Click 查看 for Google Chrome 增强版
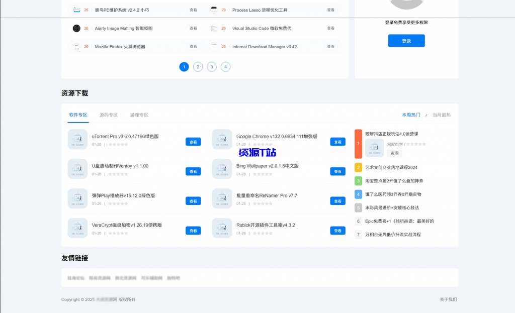515x313 pixels. [337, 142]
